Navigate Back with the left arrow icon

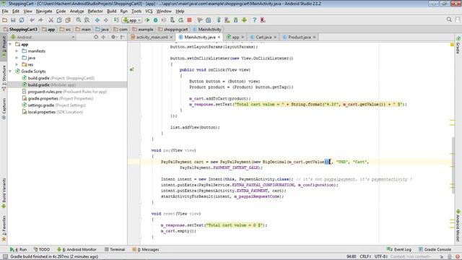coord(97,20)
